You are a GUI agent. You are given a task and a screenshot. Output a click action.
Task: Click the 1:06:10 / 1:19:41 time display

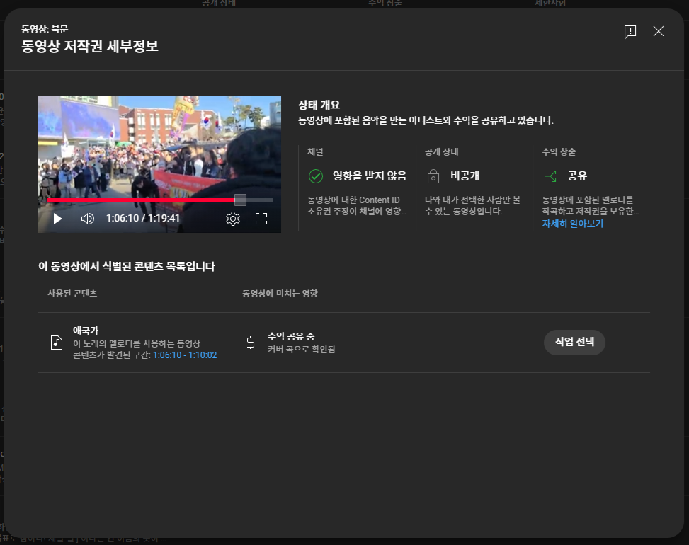(x=143, y=218)
